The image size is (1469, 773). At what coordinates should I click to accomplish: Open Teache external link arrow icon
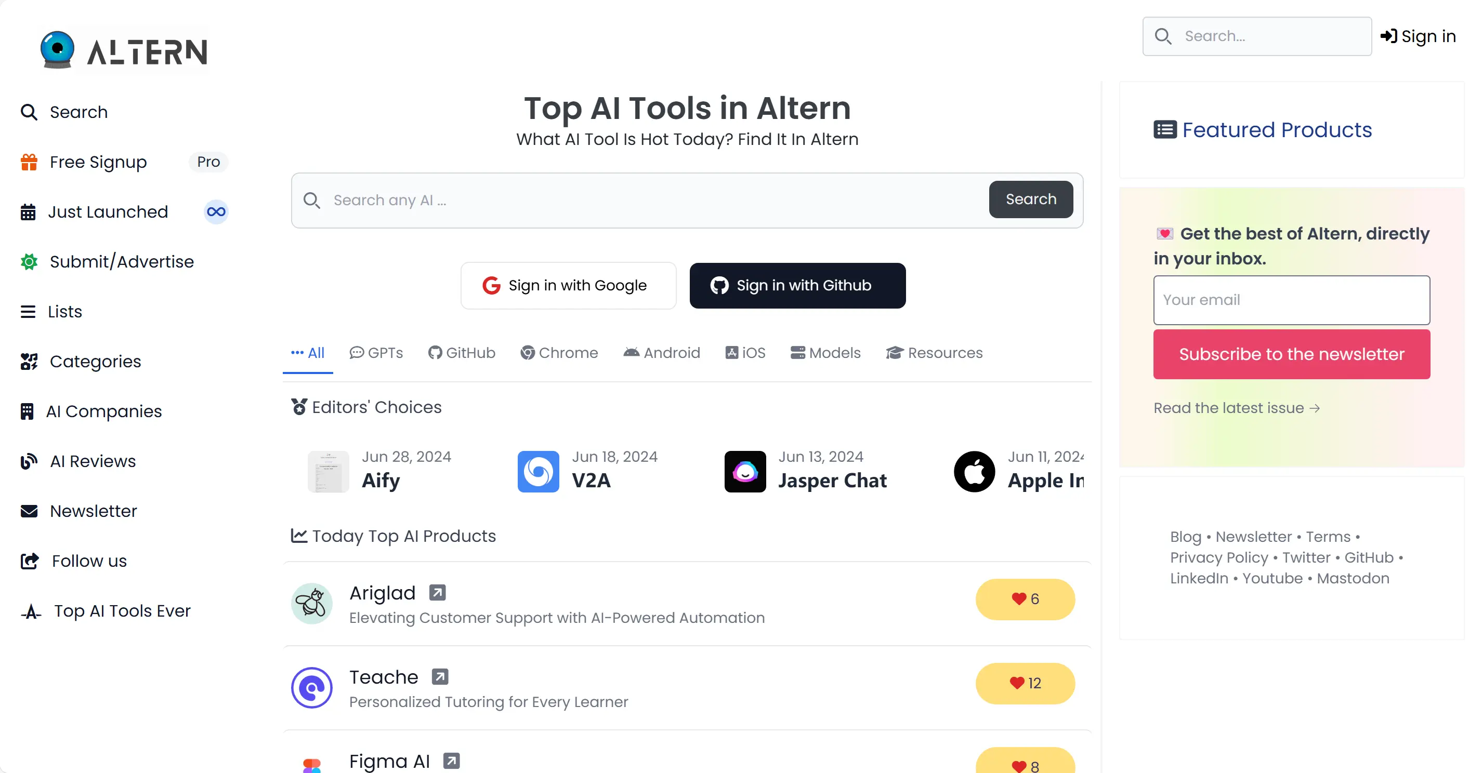(x=440, y=677)
